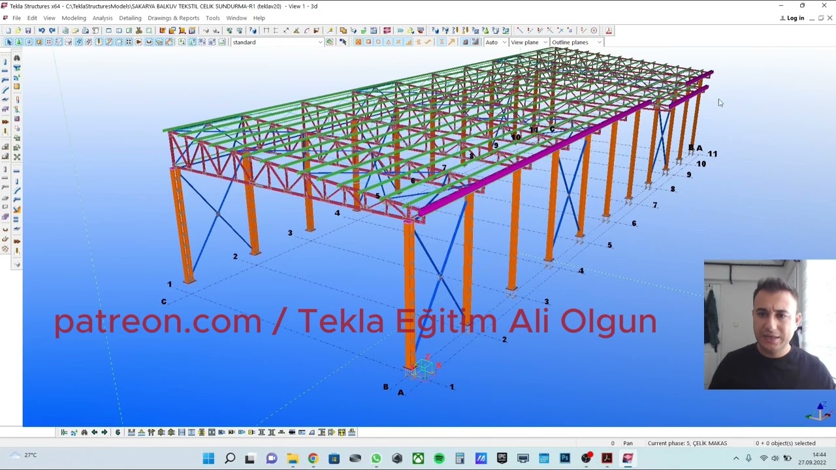Open the Modeling menu
This screenshot has width=836, height=470.
coord(74,18)
